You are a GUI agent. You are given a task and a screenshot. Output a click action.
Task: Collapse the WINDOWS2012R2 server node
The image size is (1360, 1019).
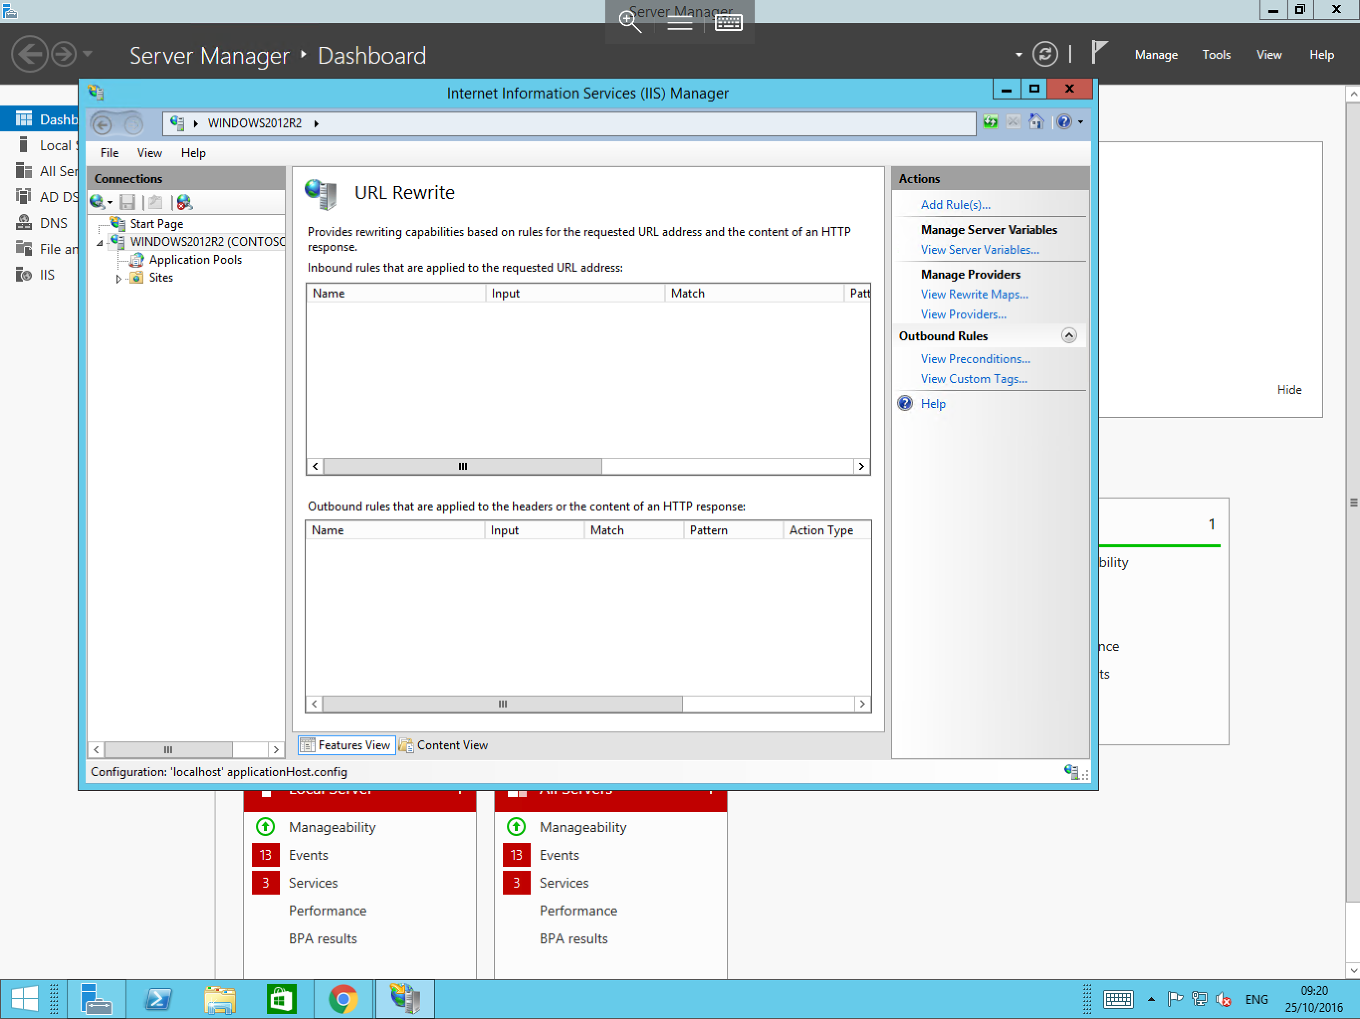tap(100, 243)
